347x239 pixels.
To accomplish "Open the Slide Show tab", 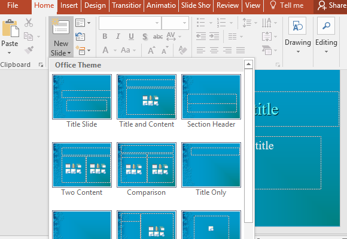I will [x=196, y=5].
